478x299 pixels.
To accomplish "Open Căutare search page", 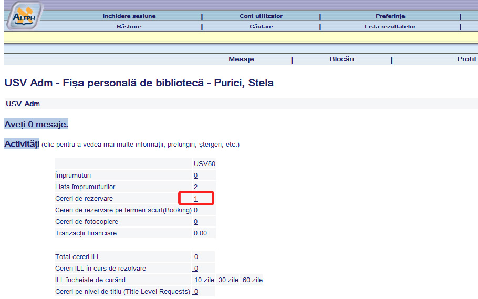I will 261,26.
